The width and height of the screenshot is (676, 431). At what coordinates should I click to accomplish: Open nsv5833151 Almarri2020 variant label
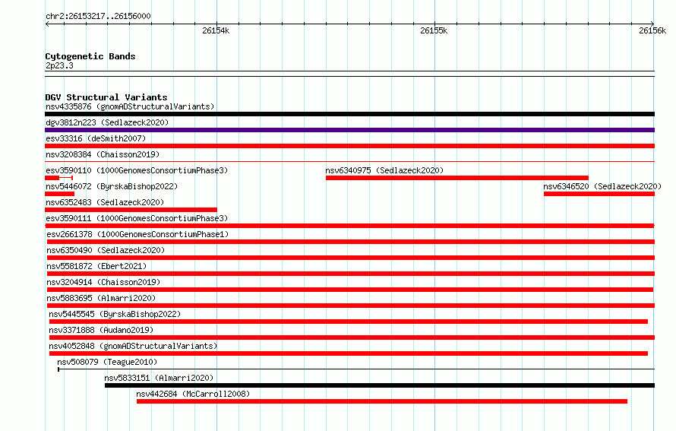[159, 378]
